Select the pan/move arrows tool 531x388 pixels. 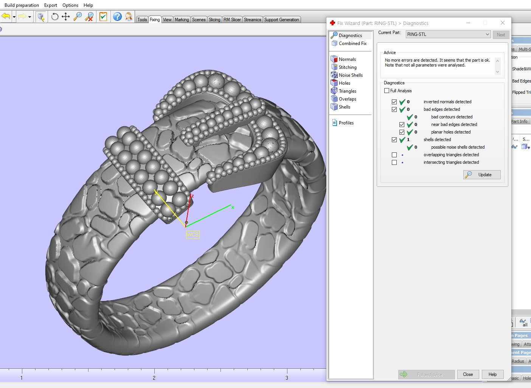pos(66,17)
